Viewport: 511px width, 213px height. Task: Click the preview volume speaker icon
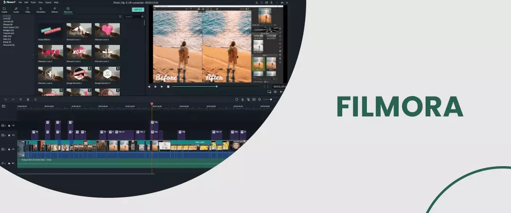coord(281,92)
